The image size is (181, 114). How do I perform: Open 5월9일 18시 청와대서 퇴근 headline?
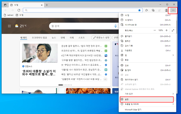(x=81, y=70)
